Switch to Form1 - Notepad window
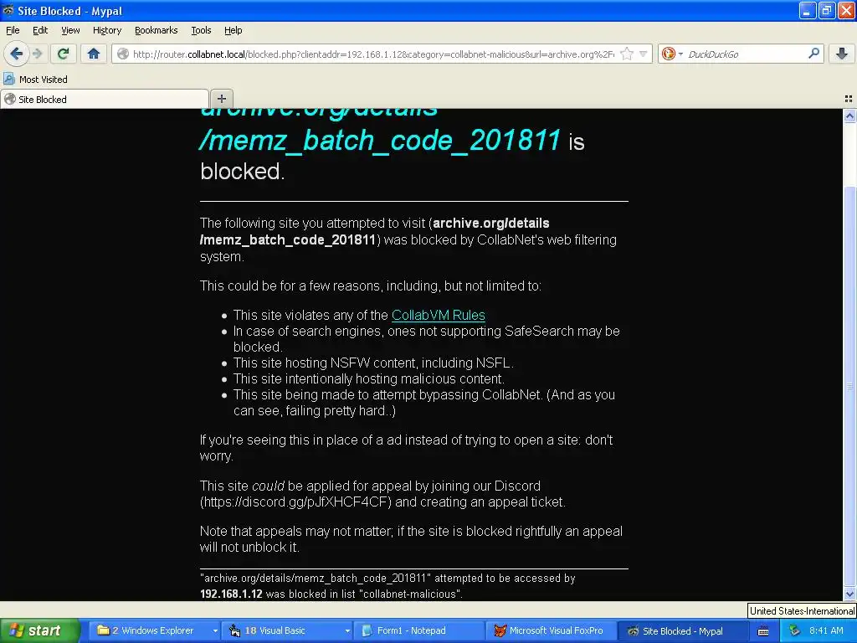The width and height of the screenshot is (857, 643). pyautogui.click(x=418, y=630)
